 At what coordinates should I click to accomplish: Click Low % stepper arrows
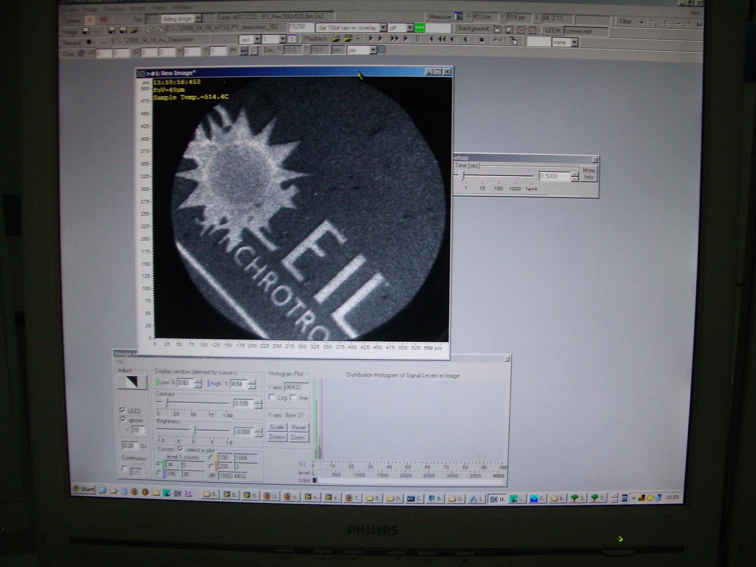198,384
